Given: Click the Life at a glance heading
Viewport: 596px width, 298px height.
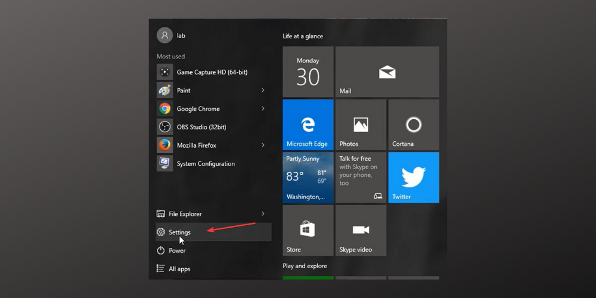Looking at the screenshot, I should click(x=303, y=36).
